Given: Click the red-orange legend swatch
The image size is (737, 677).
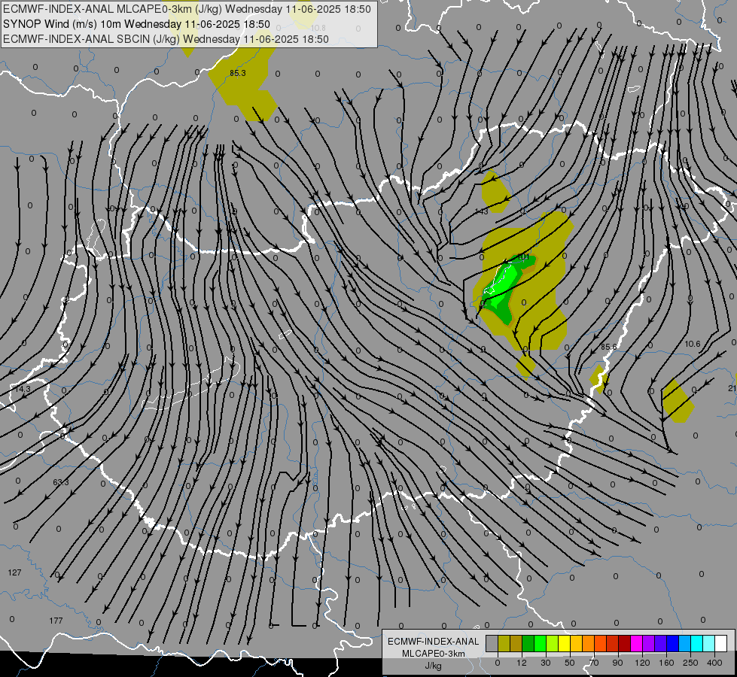Looking at the screenshot, I should pyautogui.click(x=601, y=643).
